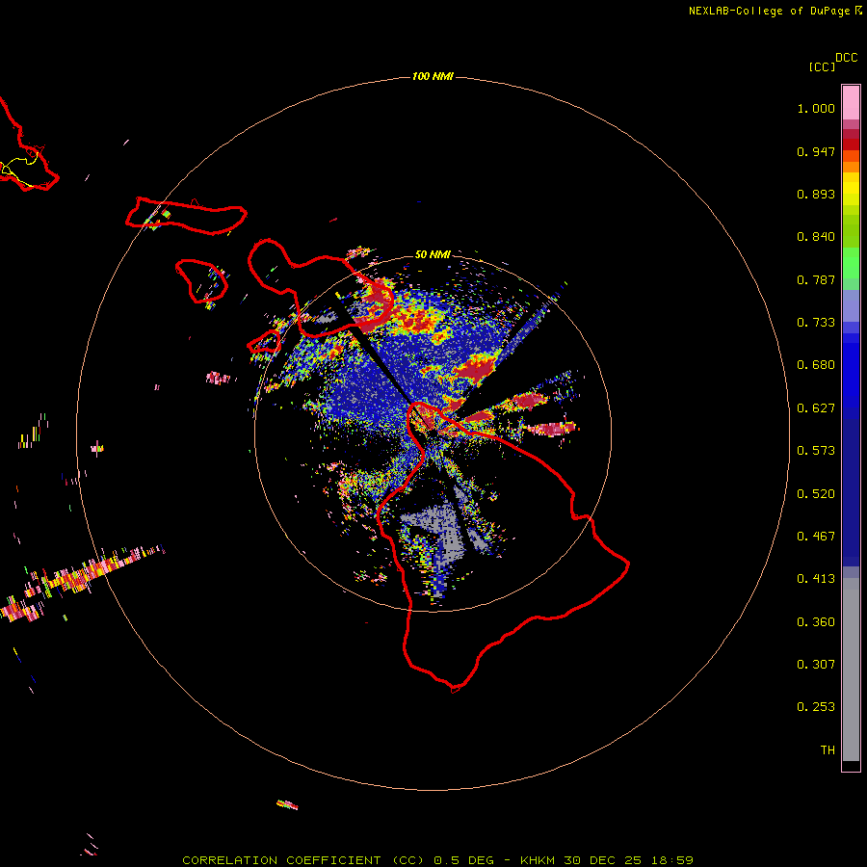
Task: Click the DCC label above the color bar
Action: pos(846,58)
